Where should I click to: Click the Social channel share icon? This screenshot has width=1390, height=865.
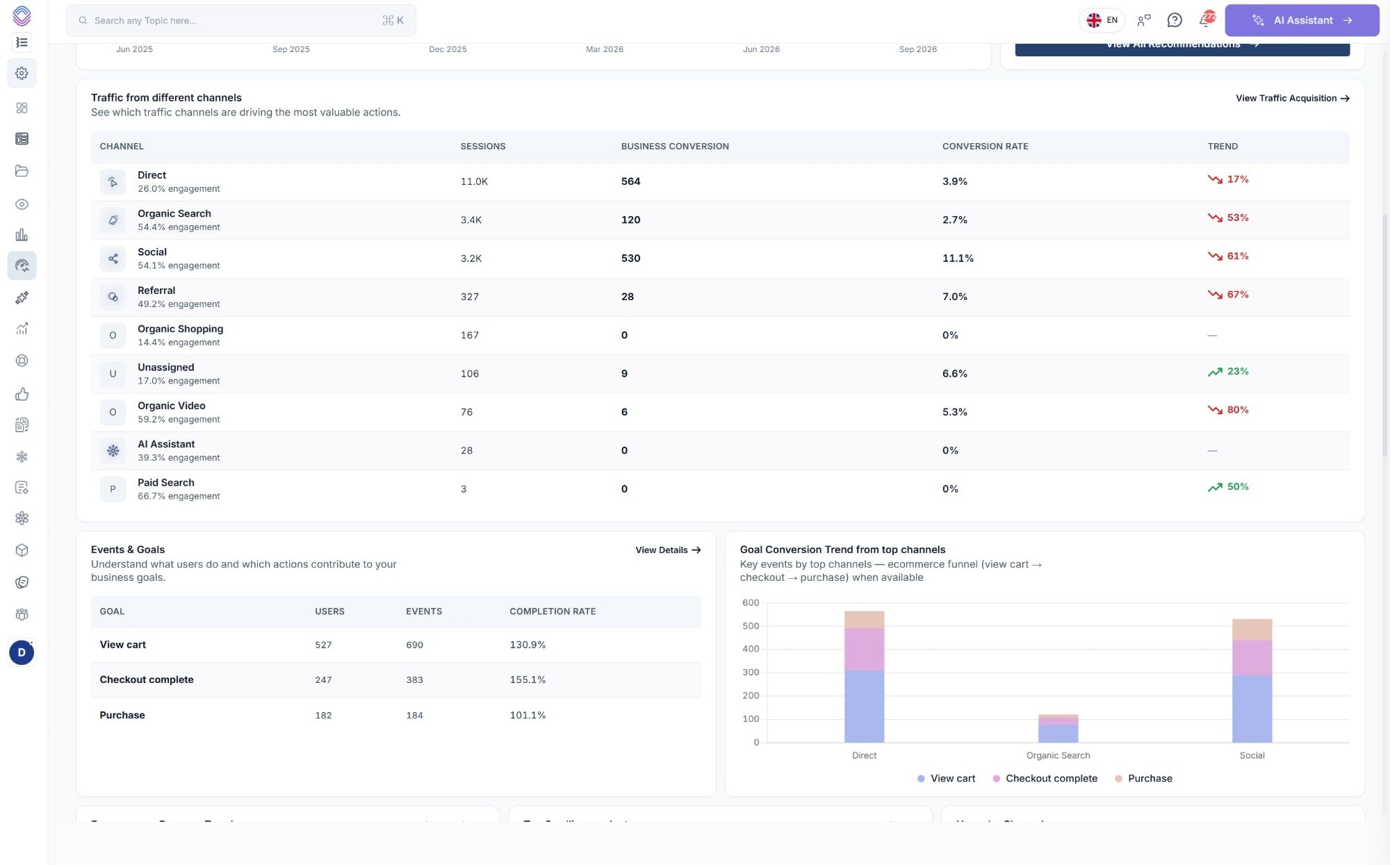point(113,258)
